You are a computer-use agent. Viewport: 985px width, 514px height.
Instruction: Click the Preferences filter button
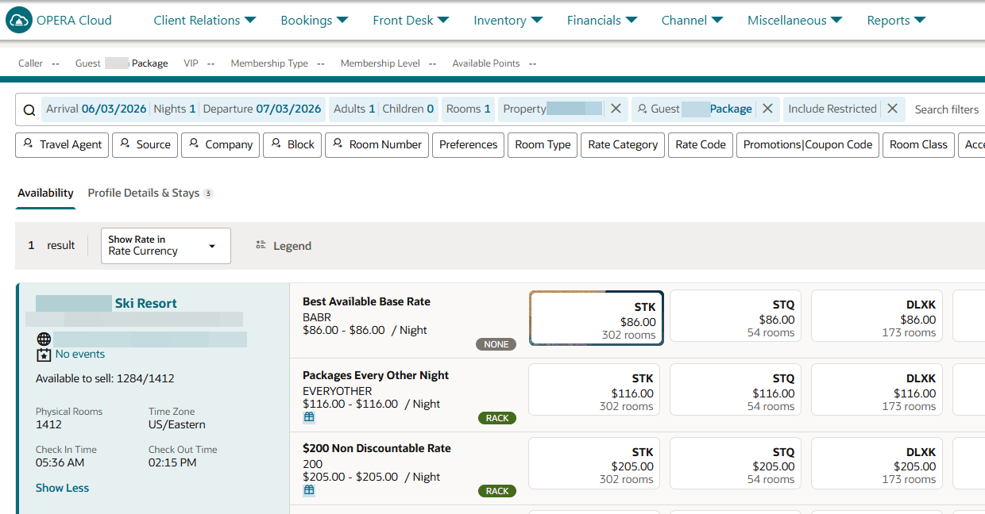468,144
